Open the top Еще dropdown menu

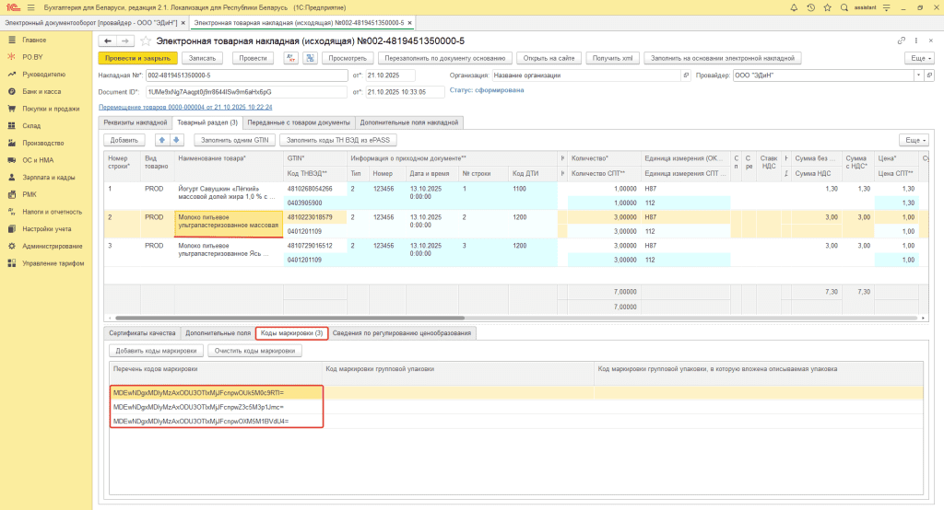pyautogui.click(x=918, y=58)
